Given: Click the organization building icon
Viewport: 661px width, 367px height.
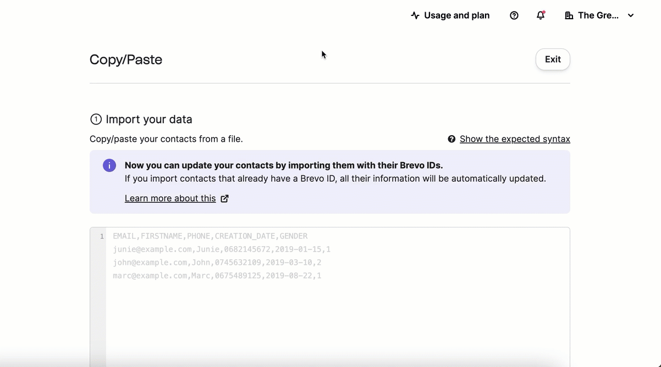Looking at the screenshot, I should (x=569, y=15).
